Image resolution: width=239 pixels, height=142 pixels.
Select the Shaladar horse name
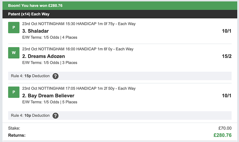click(35, 31)
